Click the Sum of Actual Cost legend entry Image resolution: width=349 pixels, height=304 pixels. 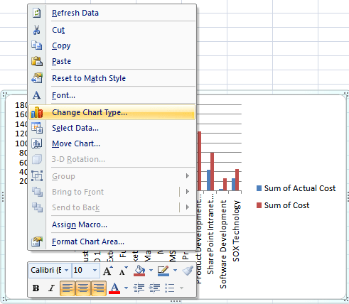296,188
